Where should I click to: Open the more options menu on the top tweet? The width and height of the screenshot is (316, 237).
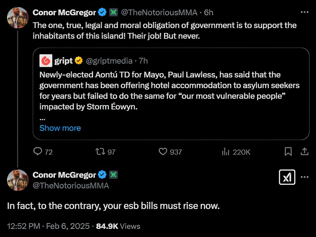click(305, 12)
